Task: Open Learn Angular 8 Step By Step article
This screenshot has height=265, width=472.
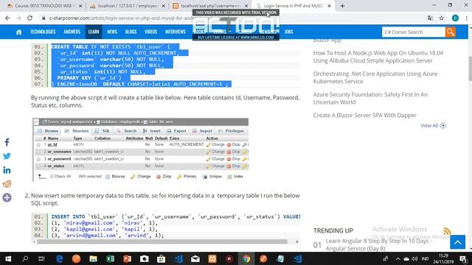Action: tap(378, 244)
